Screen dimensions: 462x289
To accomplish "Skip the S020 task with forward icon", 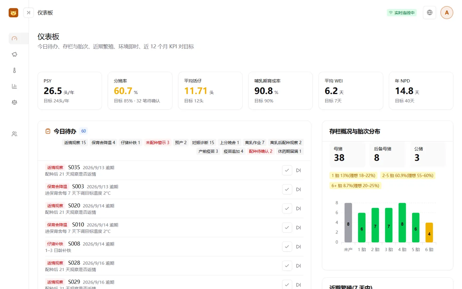I will 299,208.
